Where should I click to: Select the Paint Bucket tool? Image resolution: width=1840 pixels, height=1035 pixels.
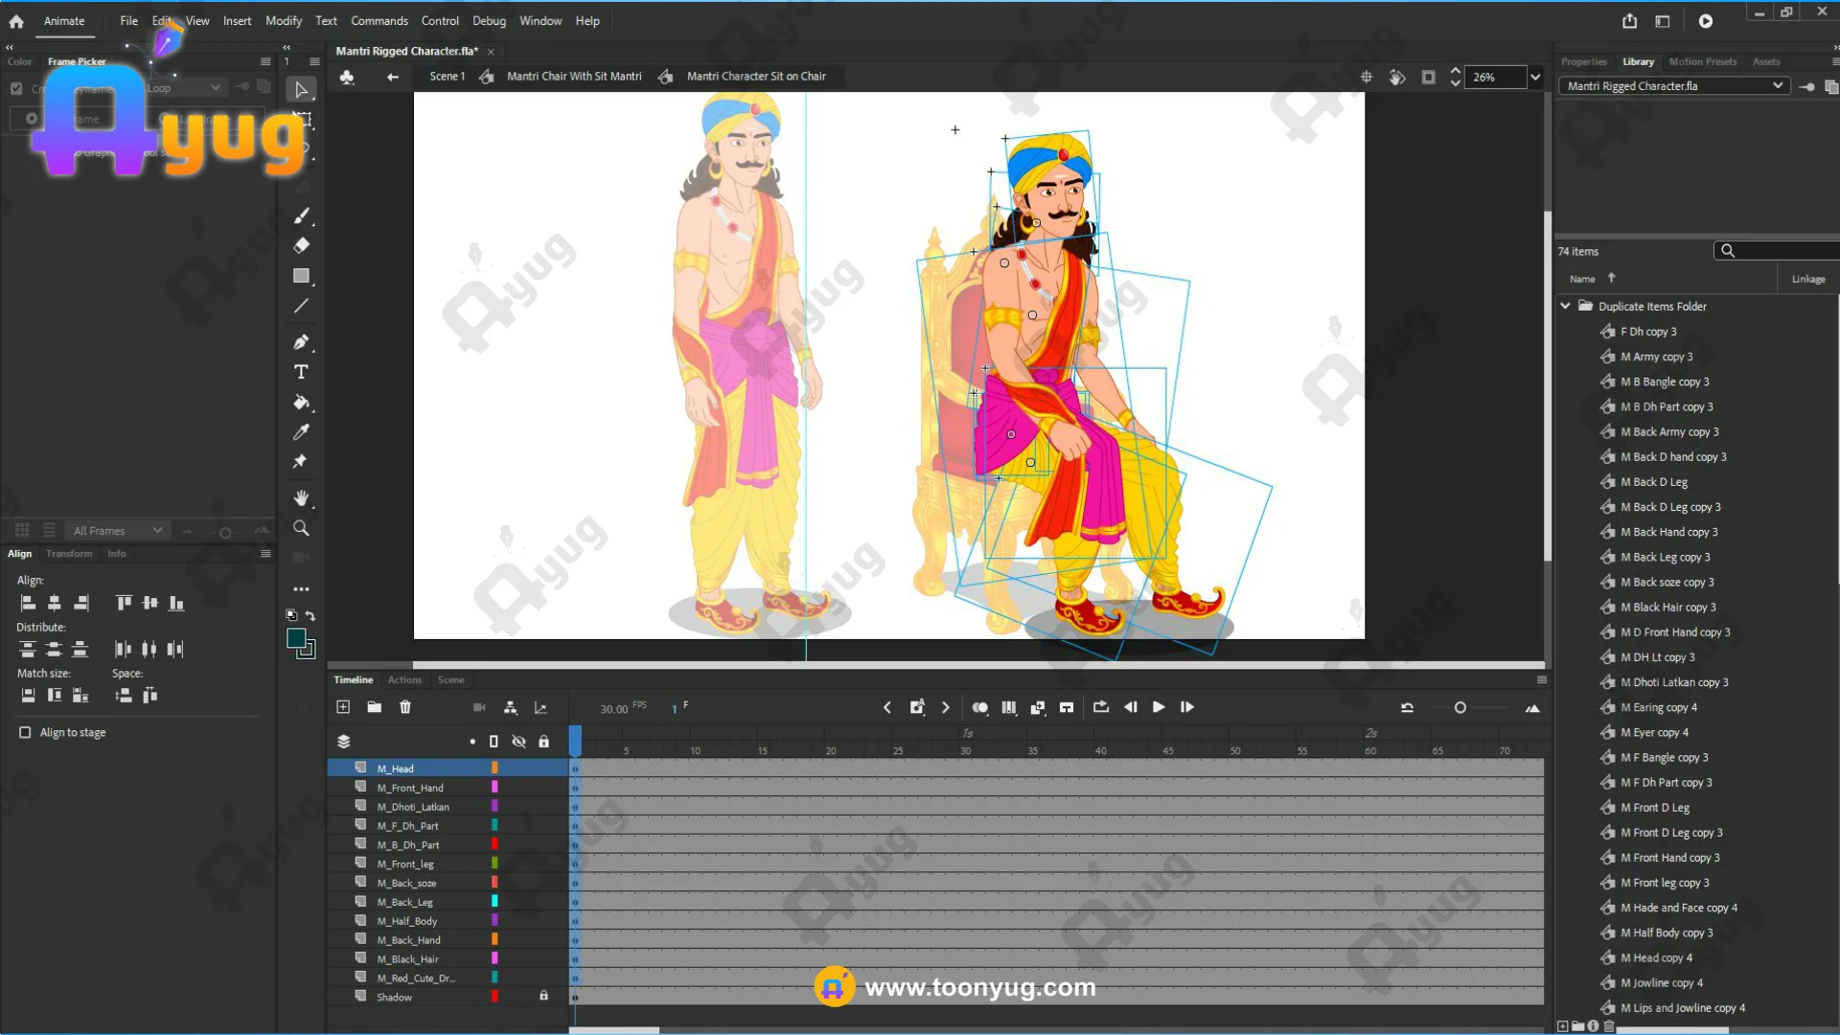click(301, 402)
